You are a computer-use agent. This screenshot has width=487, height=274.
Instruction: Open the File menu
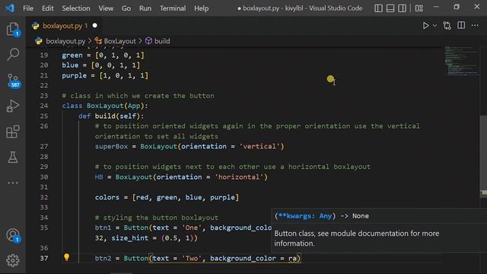(x=28, y=8)
